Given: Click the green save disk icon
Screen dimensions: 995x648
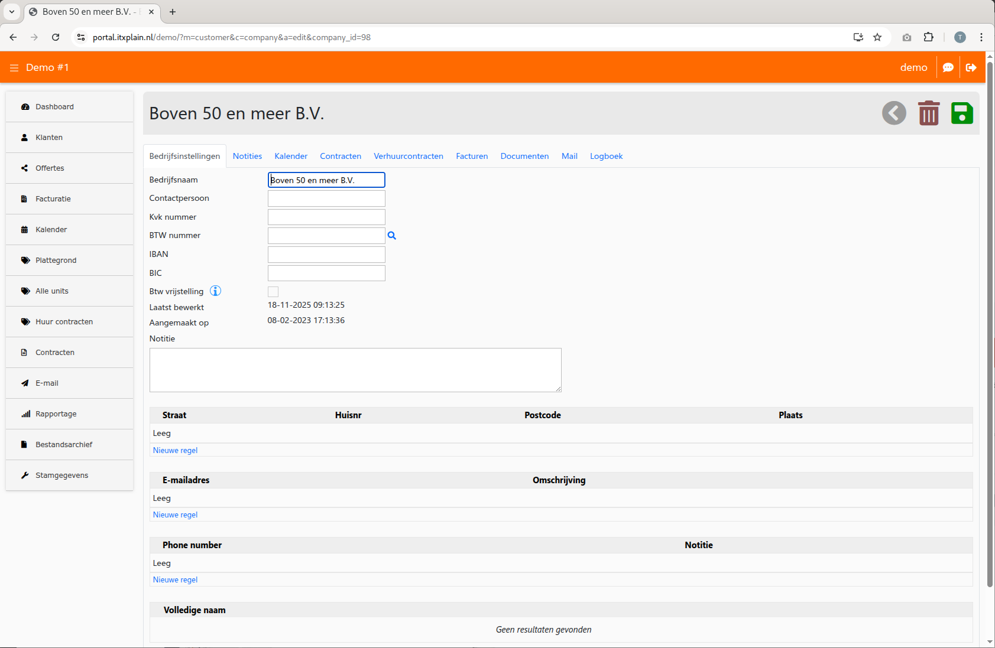Looking at the screenshot, I should pyautogui.click(x=961, y=113).
